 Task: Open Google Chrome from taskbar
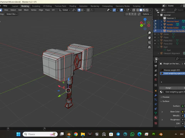(76, 134)
